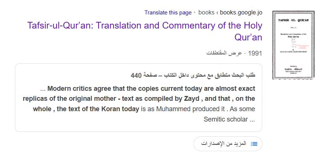Screen dimensions: 321x166
Task: Click the list icon in the more editions button
Action: [254, 143]
